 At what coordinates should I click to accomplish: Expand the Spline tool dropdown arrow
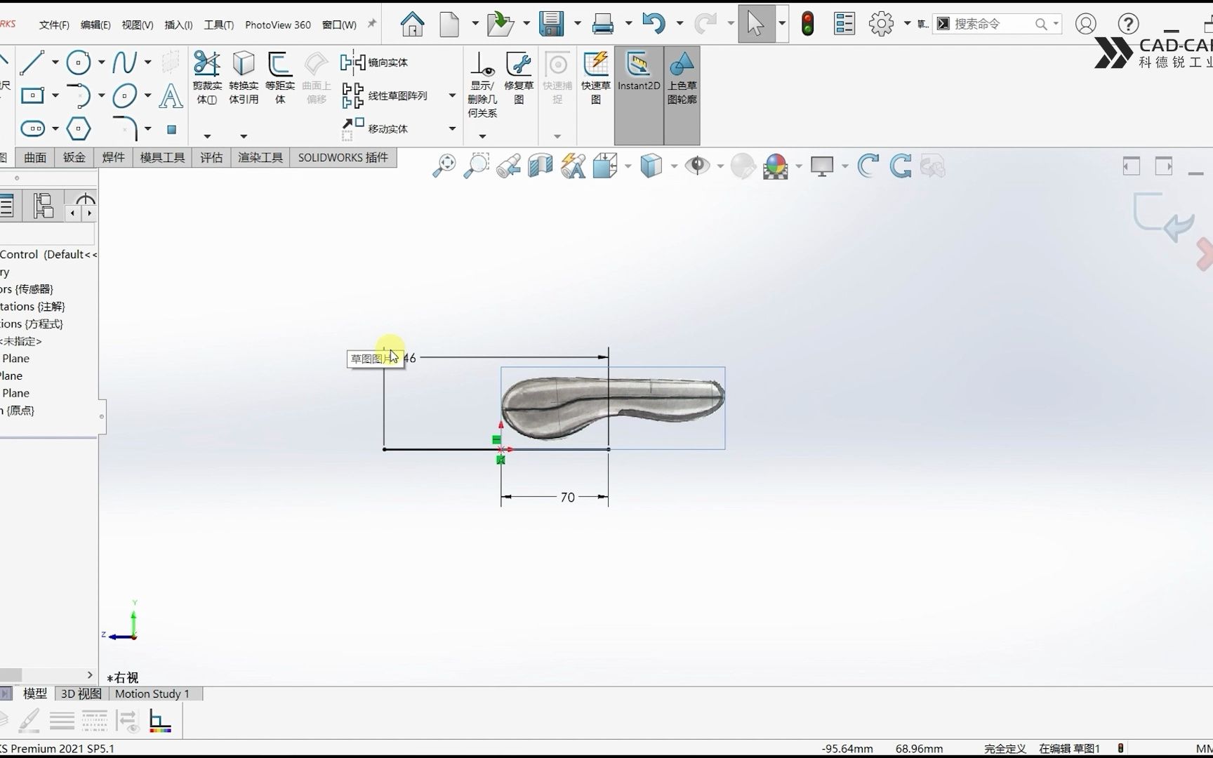tap(147, 62)
